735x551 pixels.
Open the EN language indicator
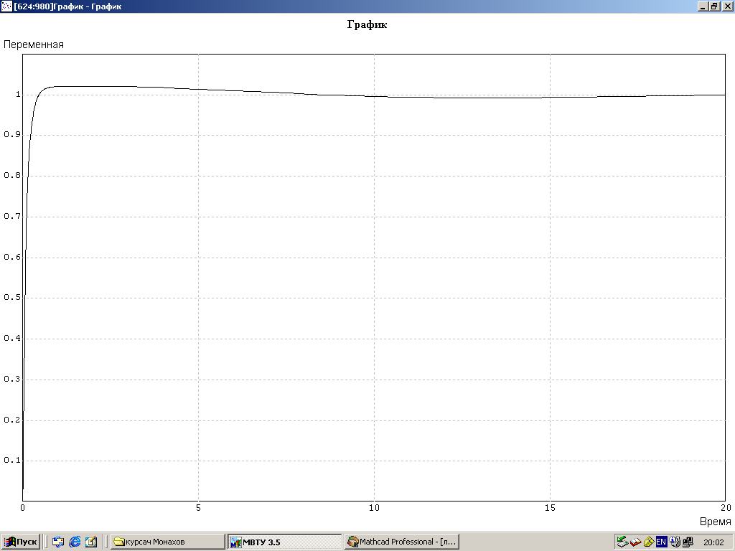pyautogui.click(x=661, y=542)
